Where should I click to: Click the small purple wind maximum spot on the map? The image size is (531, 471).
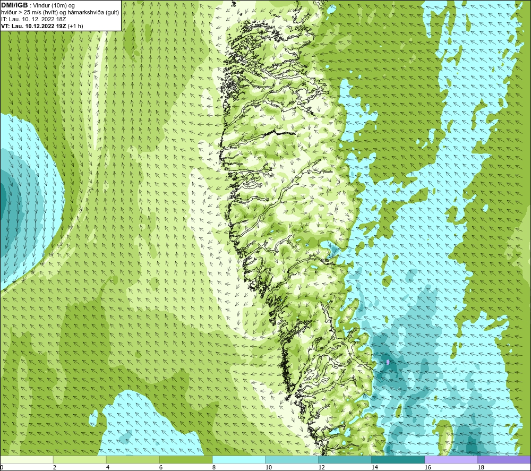388,362
